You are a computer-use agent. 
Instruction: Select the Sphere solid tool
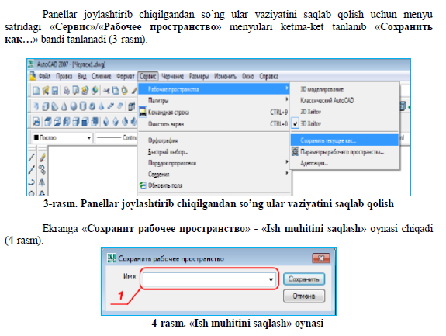pos(74,106)
